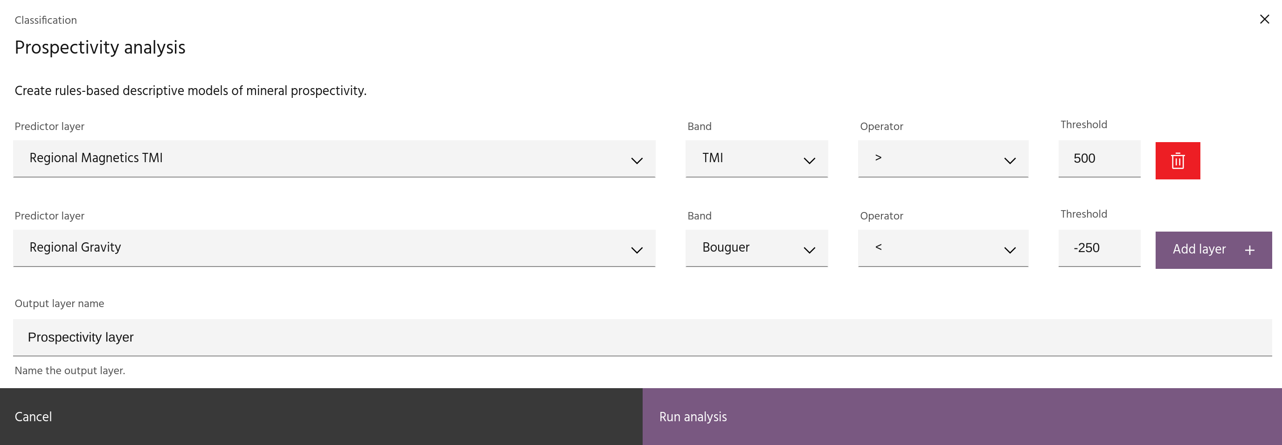Screen dimensions: 1282x445
Task: Click chevron arrow beside Bouguer band
Action: 809,250
